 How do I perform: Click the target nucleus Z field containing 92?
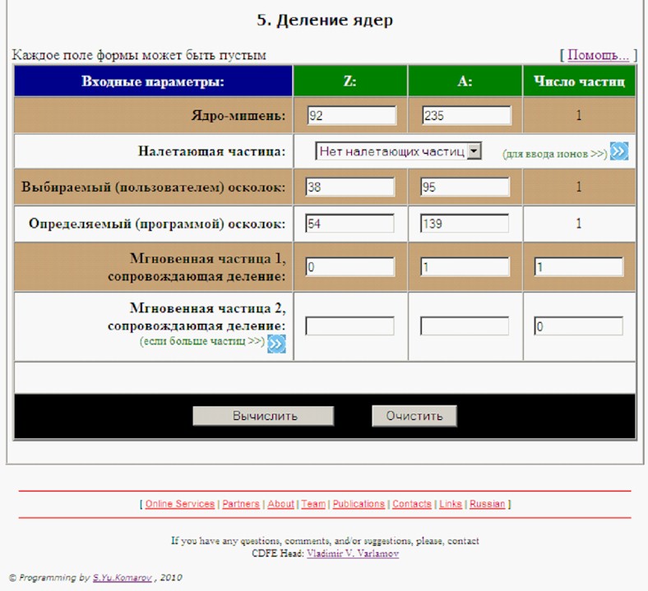(352, 115)
